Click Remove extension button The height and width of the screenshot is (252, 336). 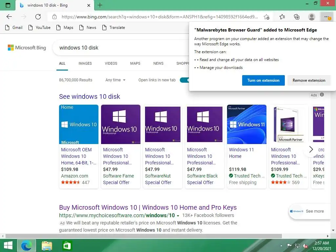click(309, 80)
